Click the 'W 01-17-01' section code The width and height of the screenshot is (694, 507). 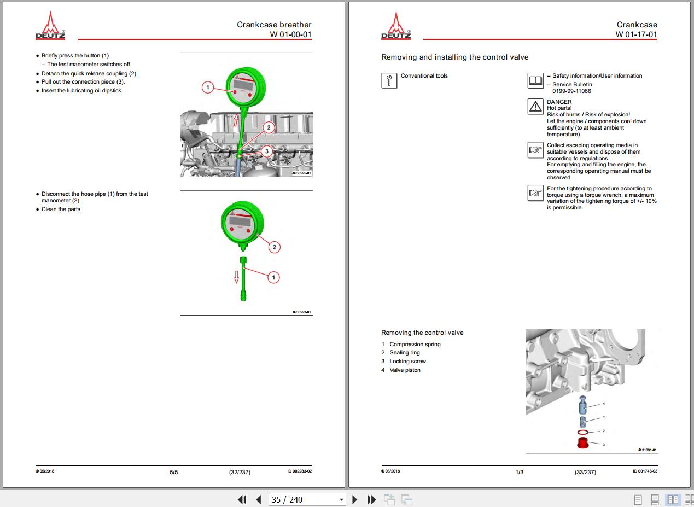637,34
